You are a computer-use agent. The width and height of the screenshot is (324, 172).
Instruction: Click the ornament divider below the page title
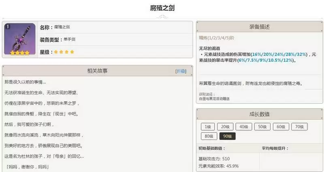[x=162, y=17]
